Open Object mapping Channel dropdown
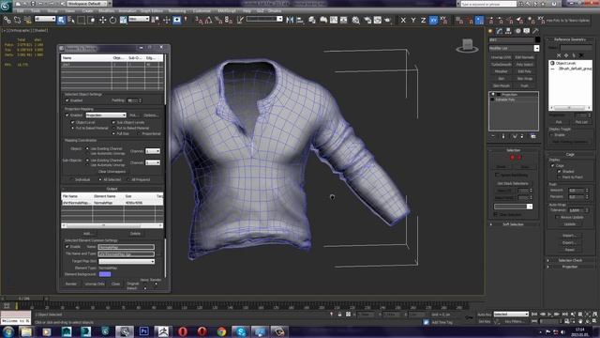 (x=153, y=151)
